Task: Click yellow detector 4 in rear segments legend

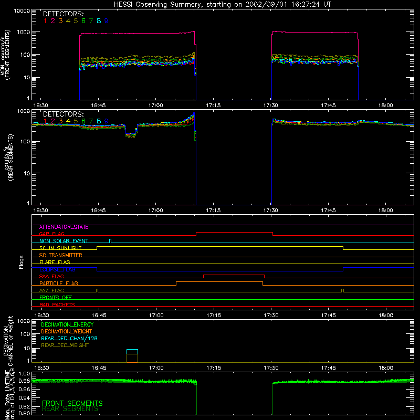Action: (x=68, y=121)
